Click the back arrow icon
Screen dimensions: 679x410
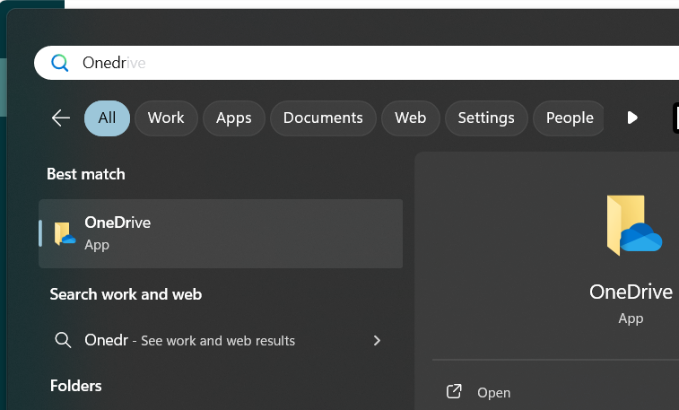coord(61,118)
